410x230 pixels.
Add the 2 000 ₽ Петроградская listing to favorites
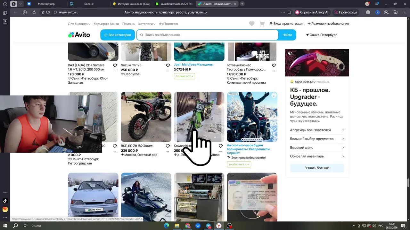click(115, 146)
